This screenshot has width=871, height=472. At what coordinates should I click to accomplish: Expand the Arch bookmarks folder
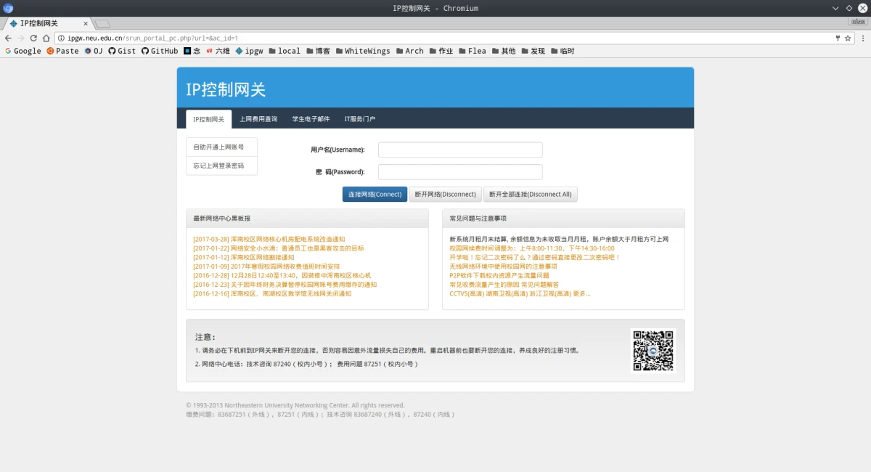(409, 51)
